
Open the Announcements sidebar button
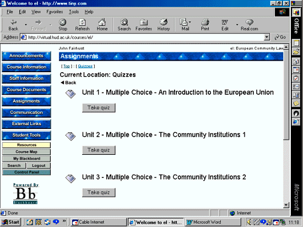pos(26,56)
